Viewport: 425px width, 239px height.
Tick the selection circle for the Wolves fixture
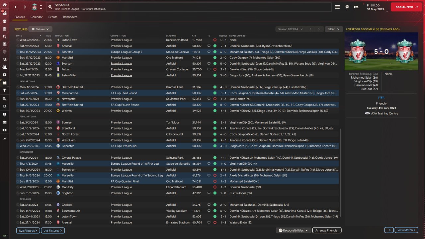[x=18, y=111]
